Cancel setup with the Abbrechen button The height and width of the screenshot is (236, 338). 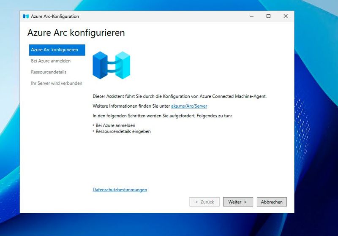[272, 202]
